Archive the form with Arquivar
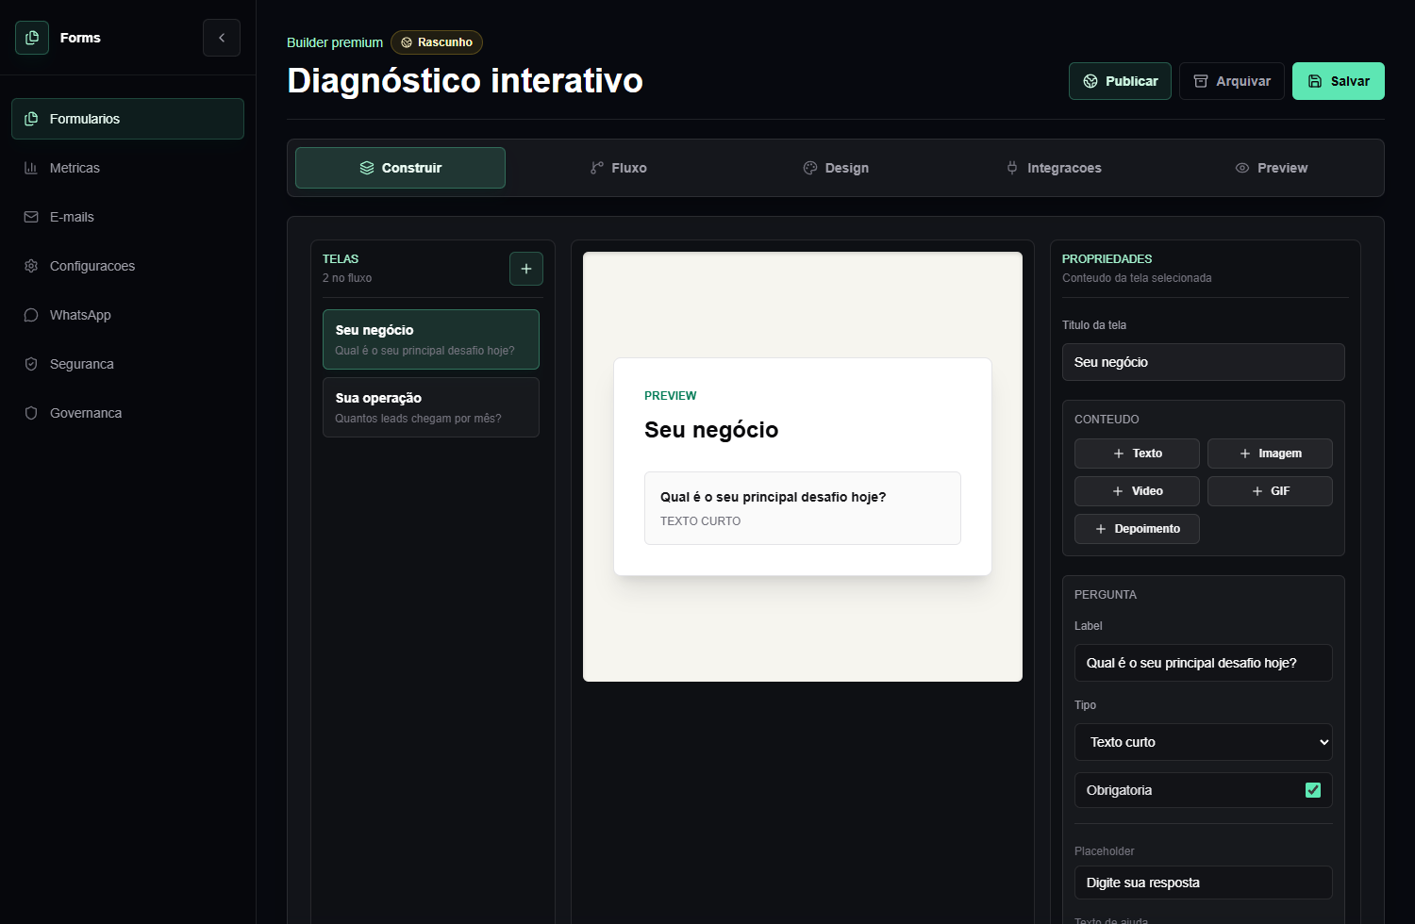The width and height of the screenshot is (1415, 924). (x=1232, y=81)
